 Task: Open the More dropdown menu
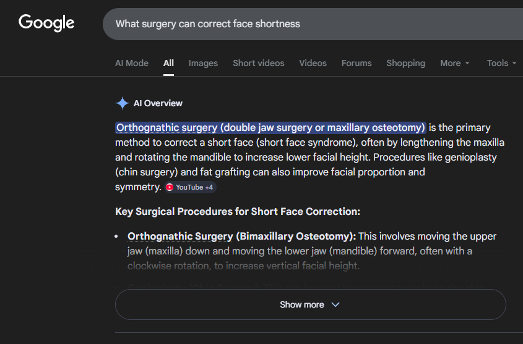455,63
